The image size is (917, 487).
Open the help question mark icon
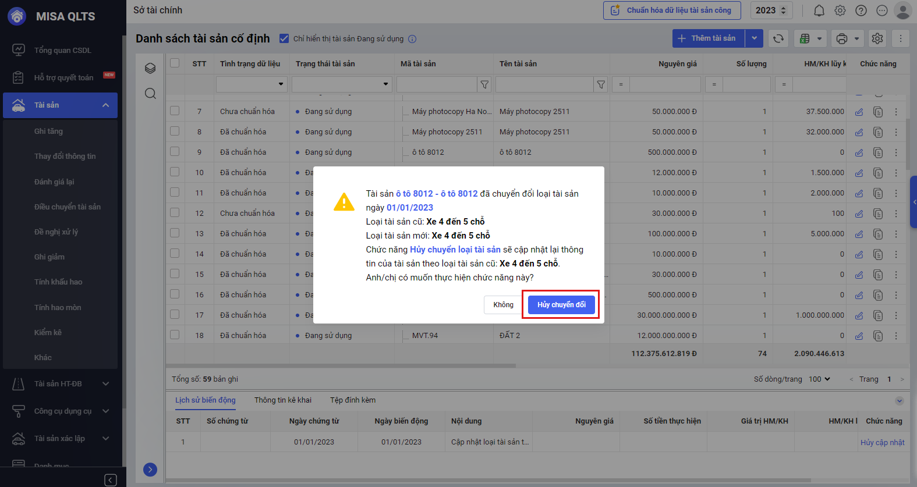coord(861,10)
